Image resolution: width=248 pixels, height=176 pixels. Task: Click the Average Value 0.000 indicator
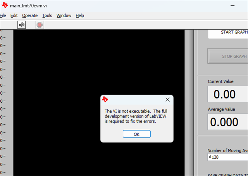[228, 122]
